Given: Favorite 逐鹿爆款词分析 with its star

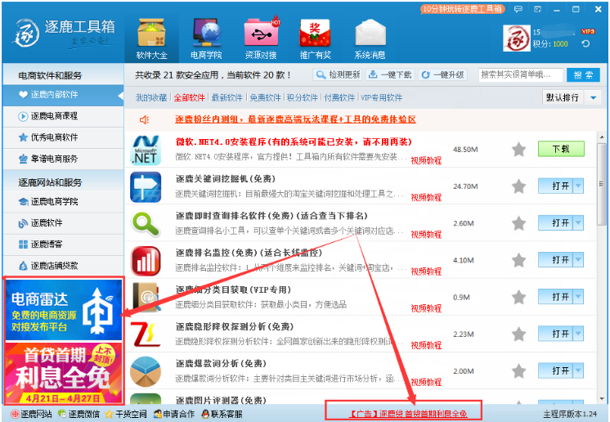Looking at the screenshot, I should coord(518,371).
